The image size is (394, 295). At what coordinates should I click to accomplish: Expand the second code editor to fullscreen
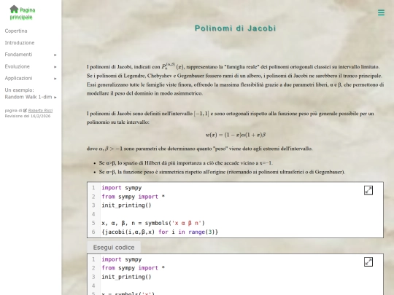pyautogui.click(x=368, y=262)
